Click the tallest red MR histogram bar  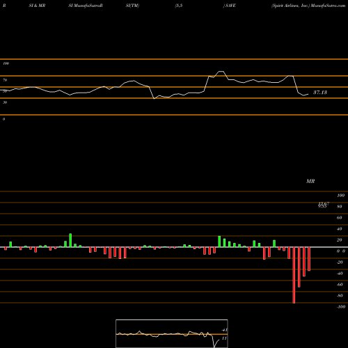pyautogui.click(x=294, y=275)
